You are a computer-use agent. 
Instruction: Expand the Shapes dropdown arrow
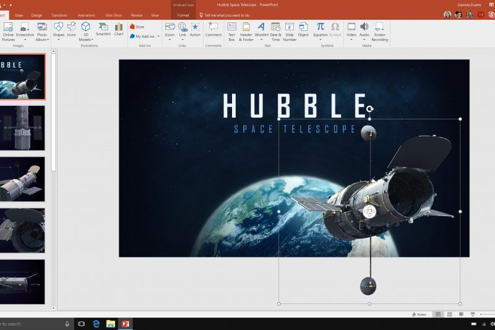click(58, 40)
